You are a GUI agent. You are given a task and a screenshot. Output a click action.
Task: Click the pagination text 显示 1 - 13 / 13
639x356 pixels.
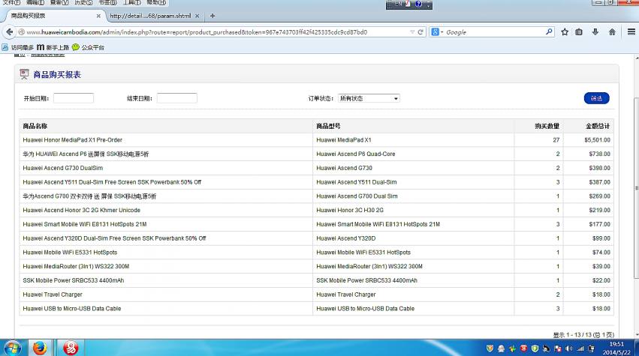click(x=583, y=335)
